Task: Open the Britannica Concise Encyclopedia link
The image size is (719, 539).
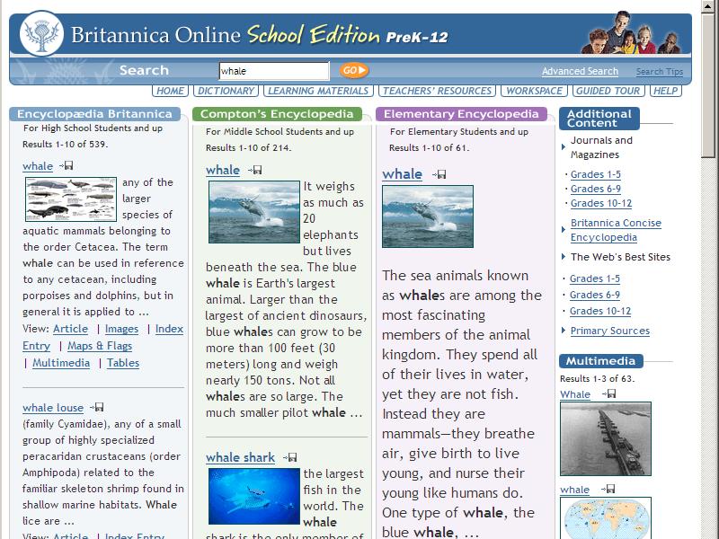Action: (616, 230)
